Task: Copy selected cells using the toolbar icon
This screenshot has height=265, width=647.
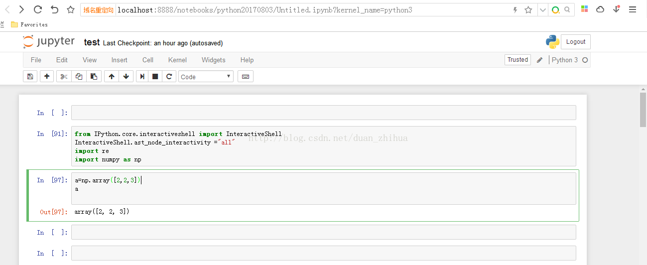Action: click(x=79, y=76)
